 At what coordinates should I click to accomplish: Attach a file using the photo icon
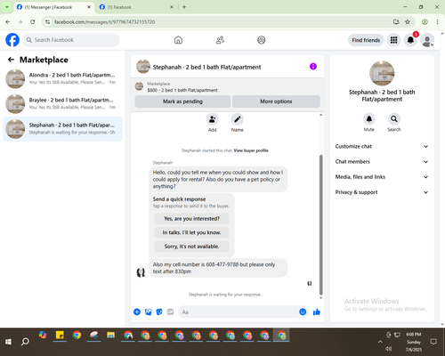[148, 311]
